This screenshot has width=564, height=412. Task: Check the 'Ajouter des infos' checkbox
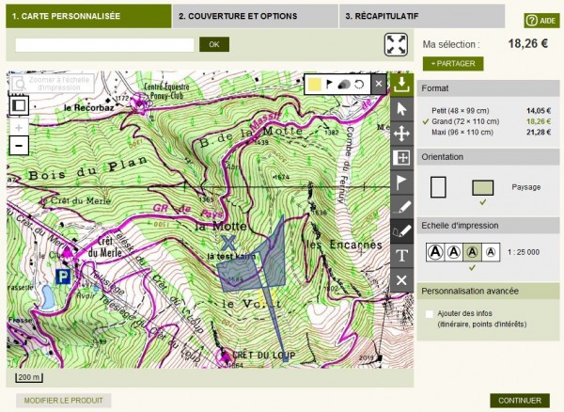pos(430,313)
